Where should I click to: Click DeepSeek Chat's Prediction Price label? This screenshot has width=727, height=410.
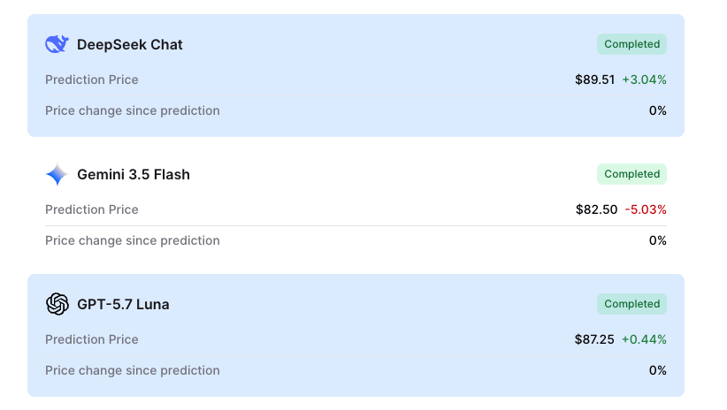pos(92,80)
